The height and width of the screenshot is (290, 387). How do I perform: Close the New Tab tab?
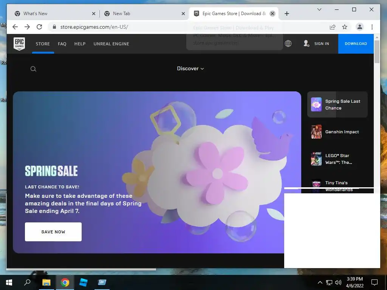pos(183,14)
